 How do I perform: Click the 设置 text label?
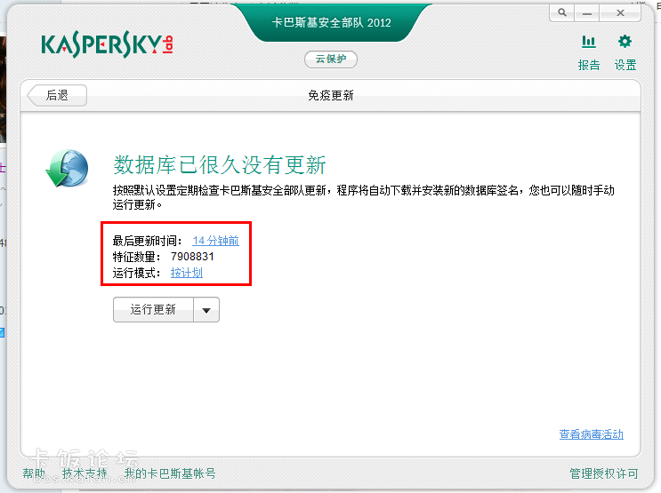(x=625, y=65)
